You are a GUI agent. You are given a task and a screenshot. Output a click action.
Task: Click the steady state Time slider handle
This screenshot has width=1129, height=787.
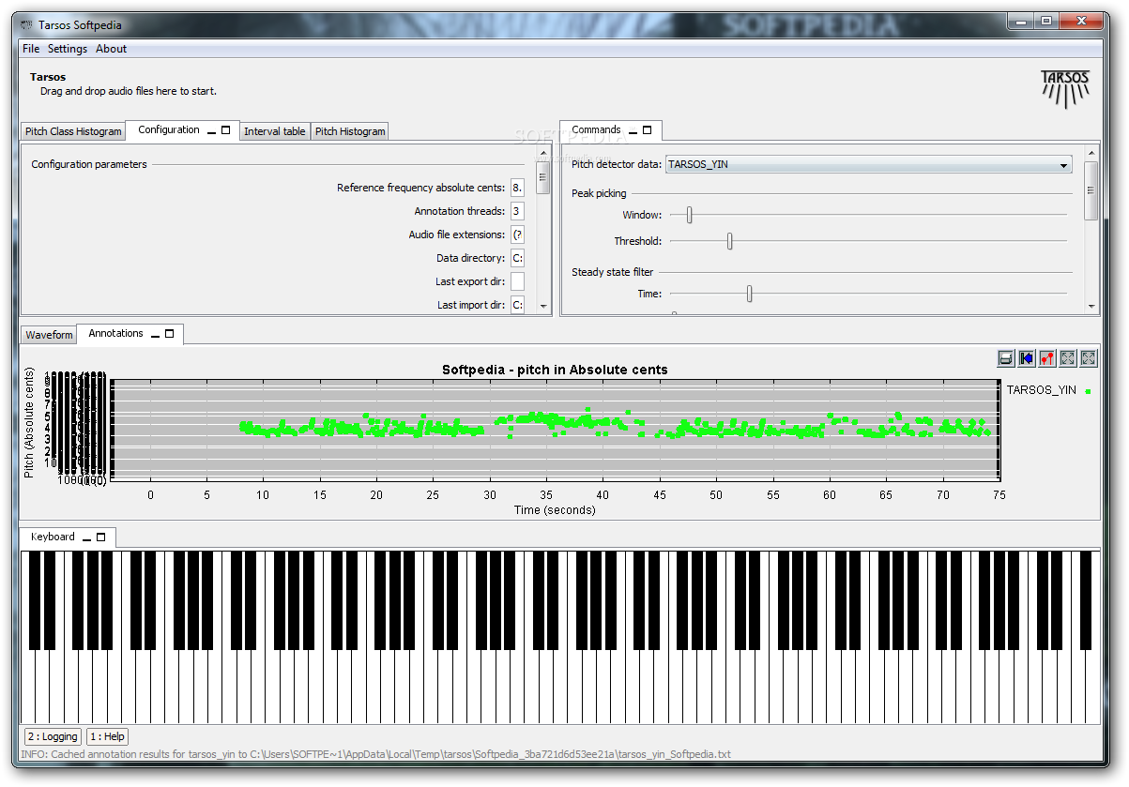click(749, 294)
